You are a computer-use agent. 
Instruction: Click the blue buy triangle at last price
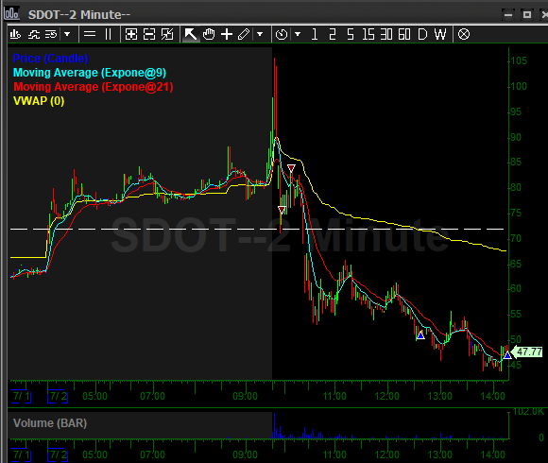[507, 355]
